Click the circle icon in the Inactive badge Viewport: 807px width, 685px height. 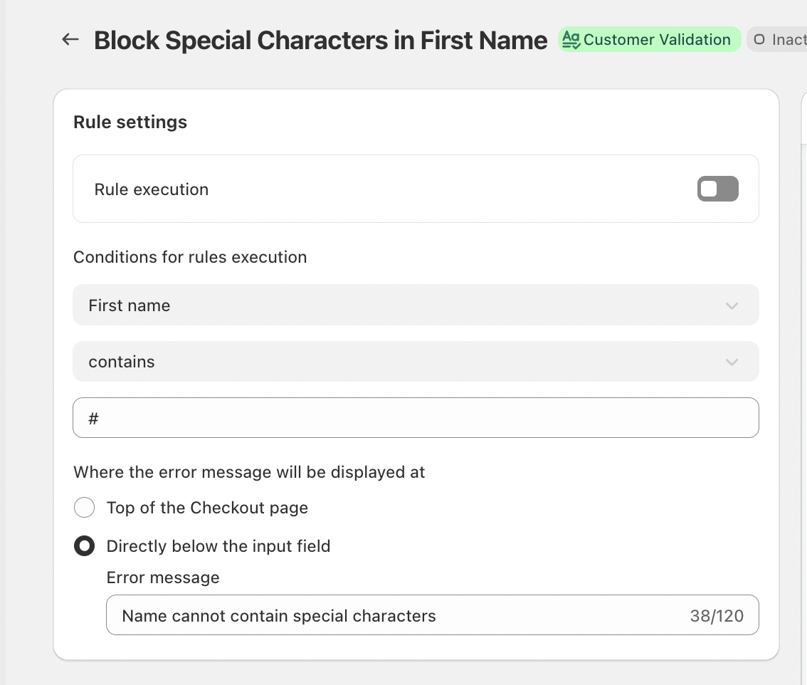(x=759, y=40)
